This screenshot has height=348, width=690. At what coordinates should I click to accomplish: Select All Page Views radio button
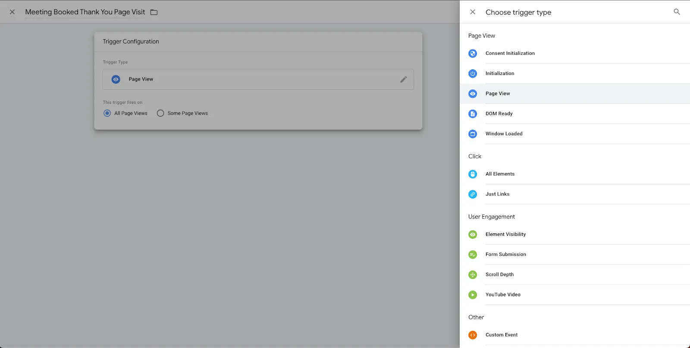click(x=107, y=113)
